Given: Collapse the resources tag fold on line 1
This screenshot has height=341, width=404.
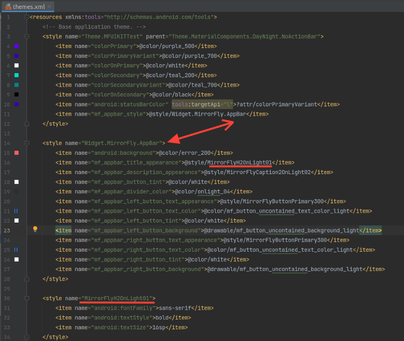Looking at the screenshot, I should tap(26, 17).
